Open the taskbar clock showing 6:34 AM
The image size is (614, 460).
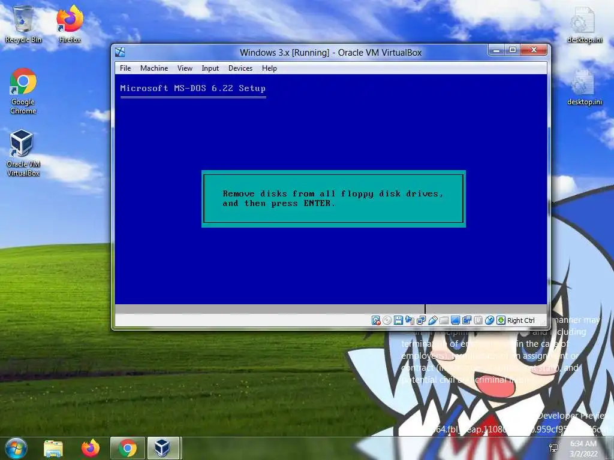pyautogui.click(x=583, y=449)
